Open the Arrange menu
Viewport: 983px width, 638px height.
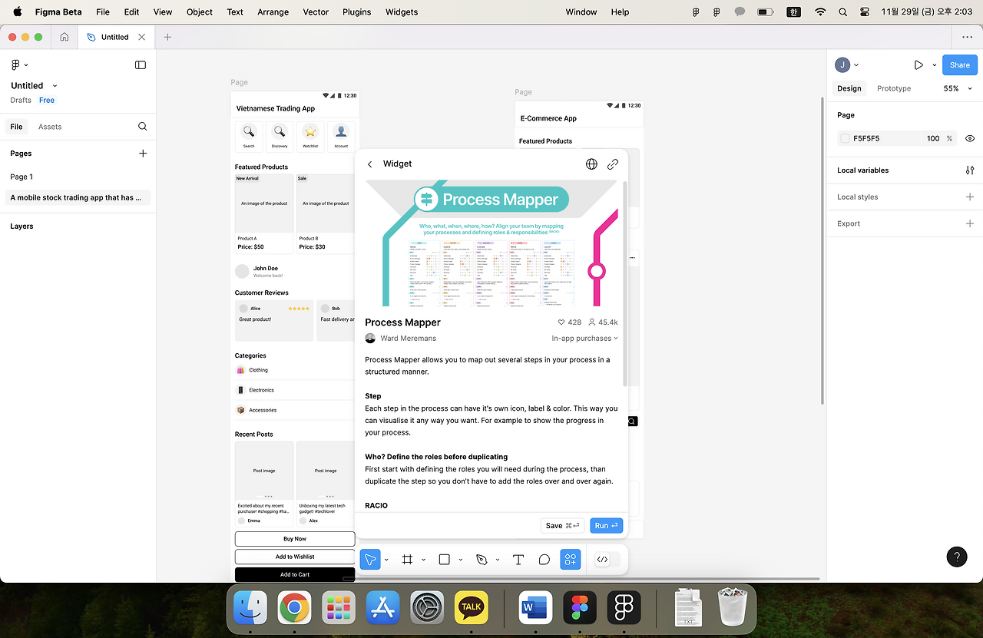tap(273, 12)
